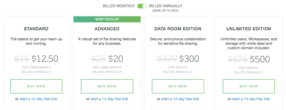286x110 pixels.
Task: Click the Most Popular green banner
Action: pyautogui.click(x=107, y=19)
